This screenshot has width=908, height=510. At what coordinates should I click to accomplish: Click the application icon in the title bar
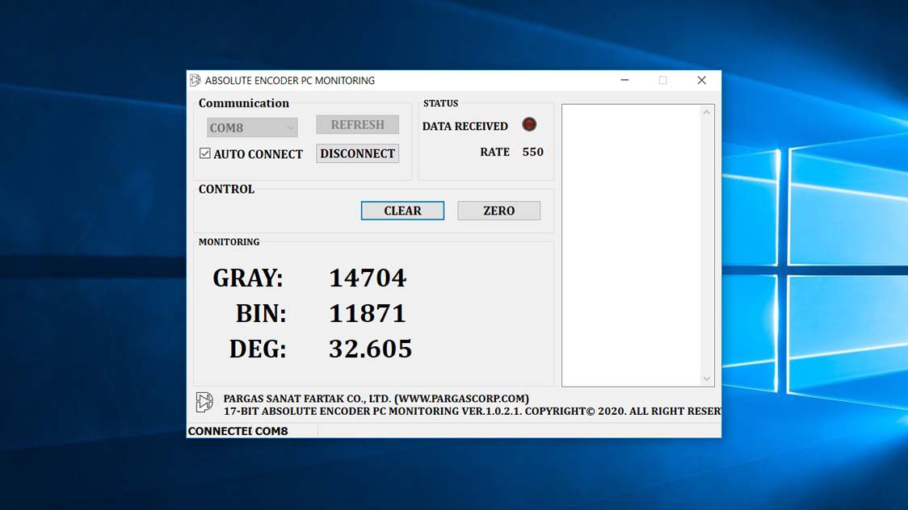click(195, 81)
